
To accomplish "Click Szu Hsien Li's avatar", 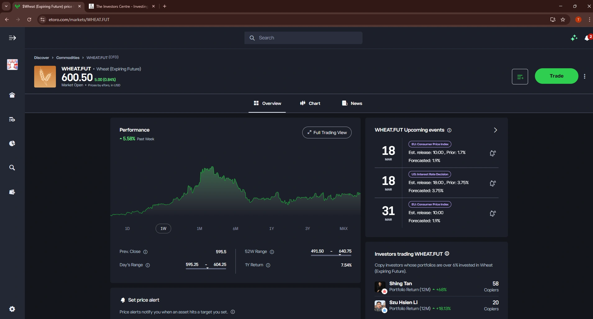I will click(380, 306).
